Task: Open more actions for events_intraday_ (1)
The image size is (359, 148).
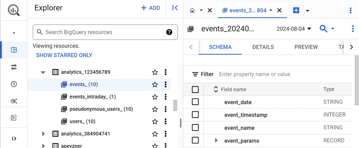Action: 166,97
